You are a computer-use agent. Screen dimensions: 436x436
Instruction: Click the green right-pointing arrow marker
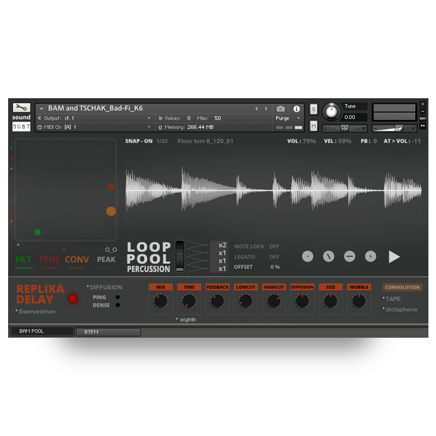click(x=12, y=148)
